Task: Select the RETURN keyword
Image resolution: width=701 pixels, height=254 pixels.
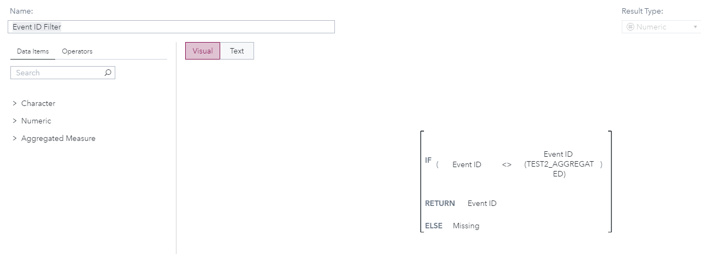Action: click(440, 203)
